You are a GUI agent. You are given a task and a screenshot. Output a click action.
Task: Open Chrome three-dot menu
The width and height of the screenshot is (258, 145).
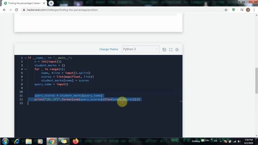(254, 10)
